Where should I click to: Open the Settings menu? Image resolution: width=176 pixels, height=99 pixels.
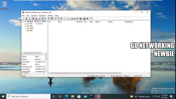point(50,16)
